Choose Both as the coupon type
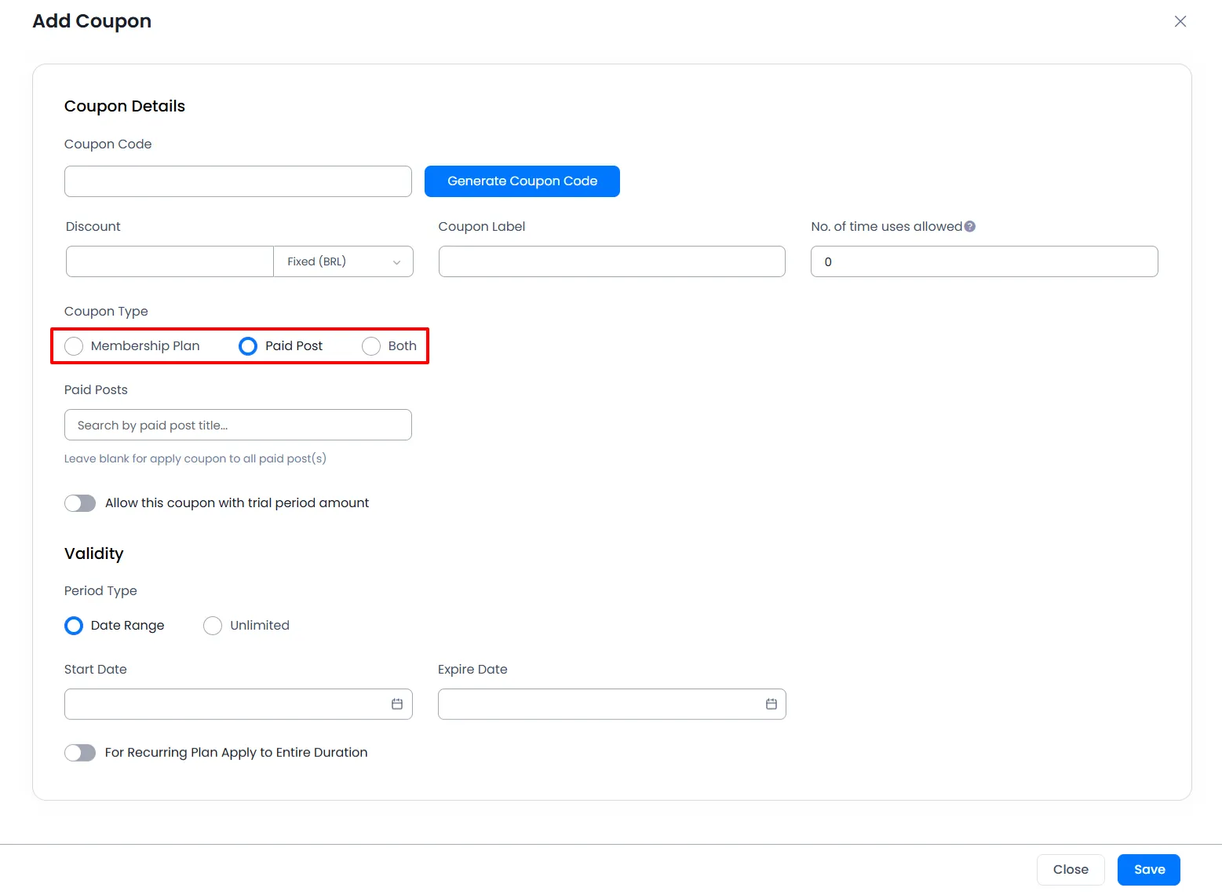This screenshot has height=895, width=1222. pos(371,346)
